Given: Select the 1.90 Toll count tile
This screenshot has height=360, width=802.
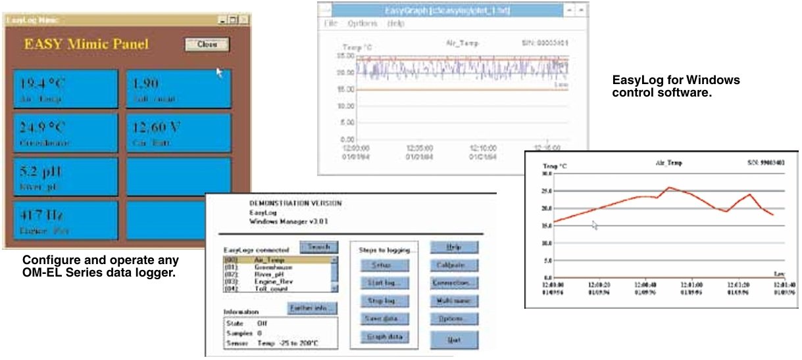Looking at the screenshot, I should click(x=179, y=89).
